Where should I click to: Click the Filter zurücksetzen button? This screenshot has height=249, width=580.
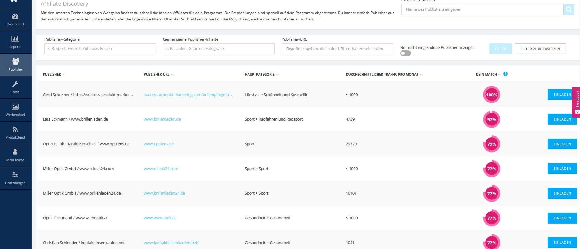(540, 49)
